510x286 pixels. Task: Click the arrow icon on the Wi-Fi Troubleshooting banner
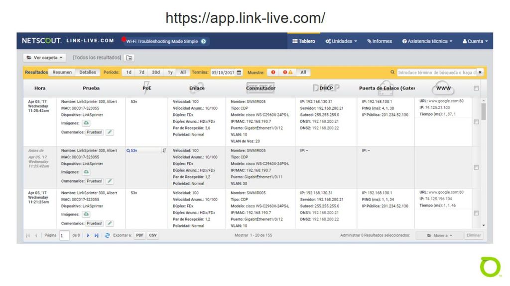(204, 41)
